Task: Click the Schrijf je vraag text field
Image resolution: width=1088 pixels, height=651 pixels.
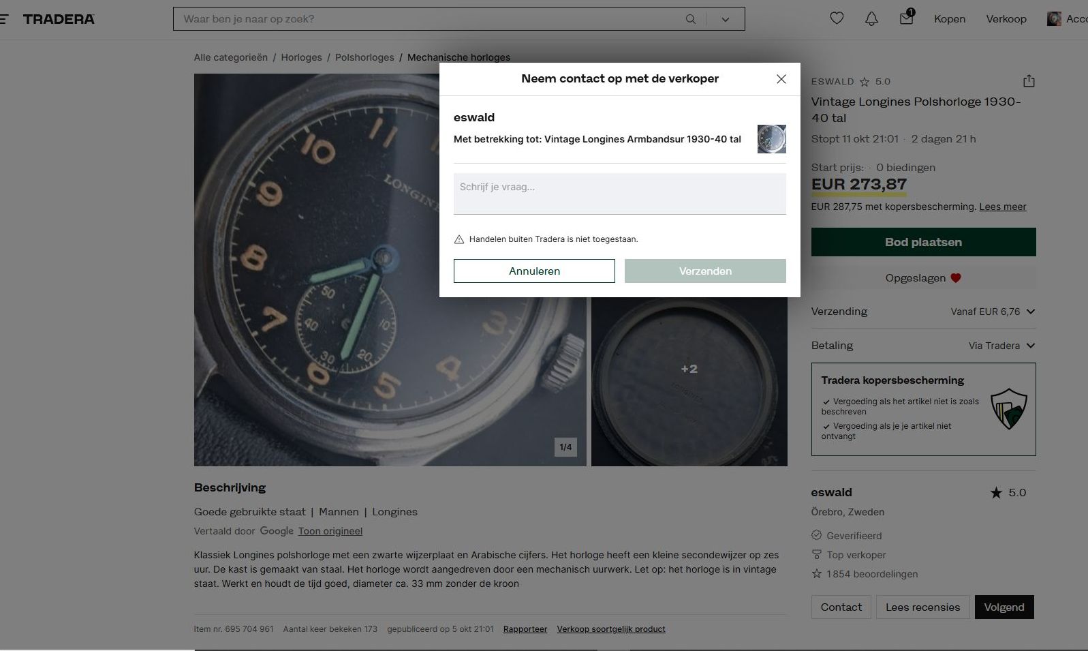Action: coord(619,194)
